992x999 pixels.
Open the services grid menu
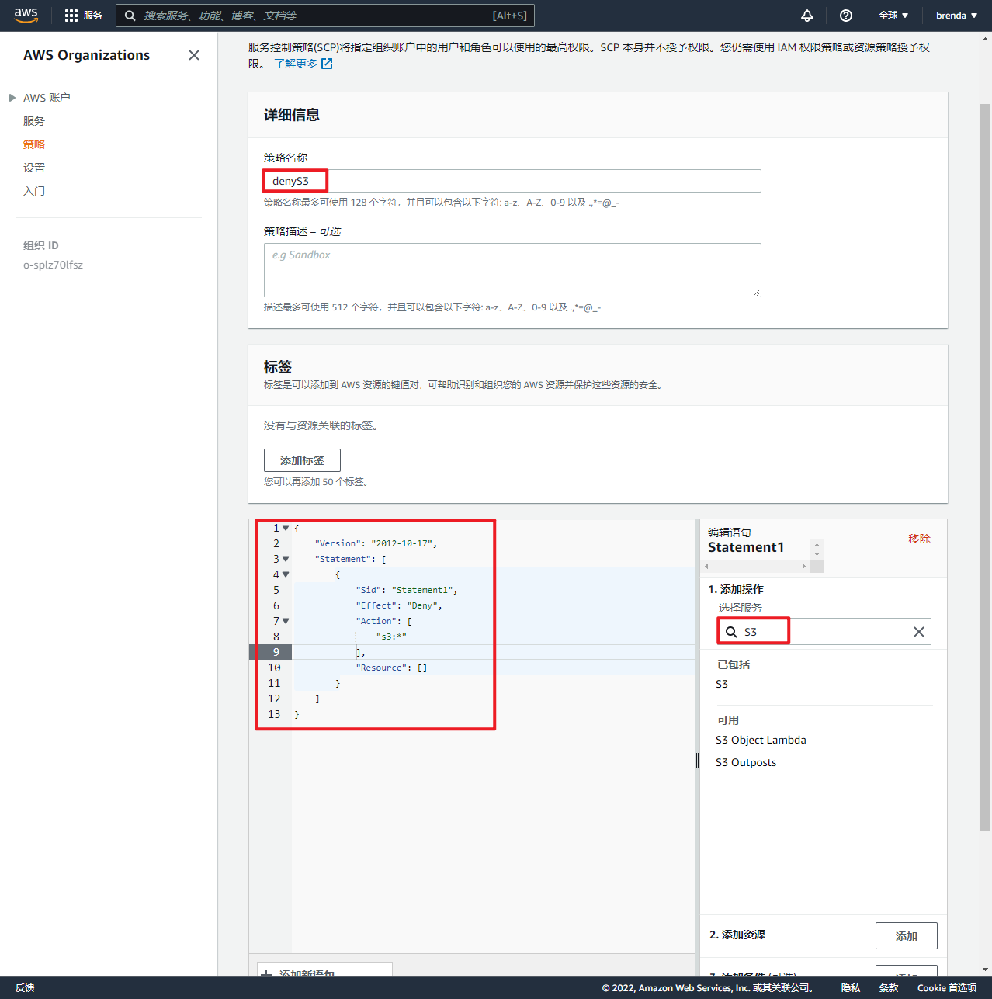(71, 16)
